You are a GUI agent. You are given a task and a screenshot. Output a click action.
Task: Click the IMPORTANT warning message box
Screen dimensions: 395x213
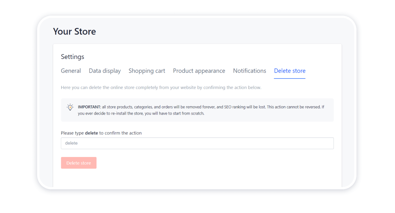pos(197,109)
